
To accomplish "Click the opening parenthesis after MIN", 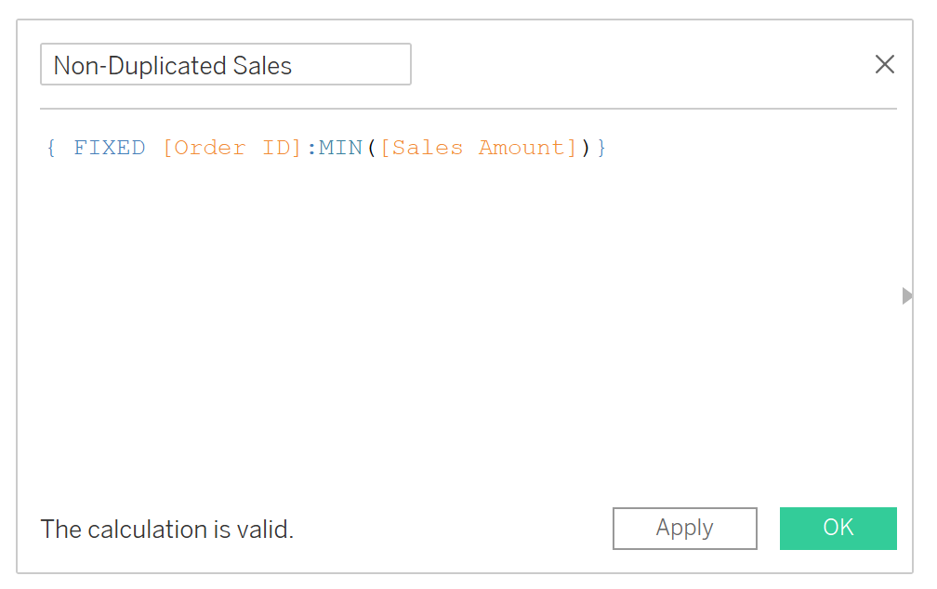I will coord(372,148).
